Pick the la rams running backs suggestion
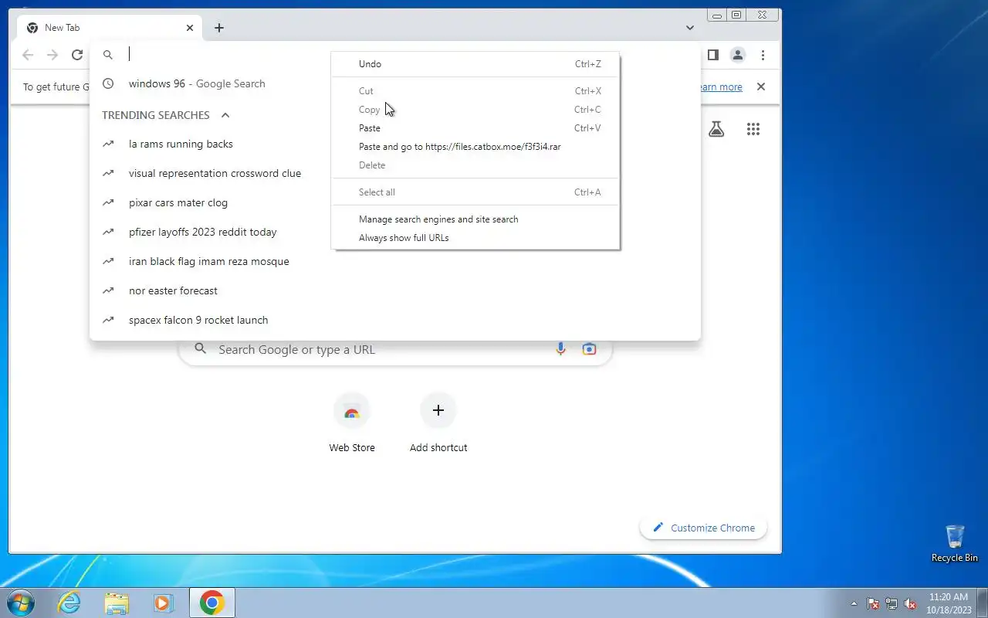Screen dimensions: 988x618 pyautogui.click(x=395, y=144)
